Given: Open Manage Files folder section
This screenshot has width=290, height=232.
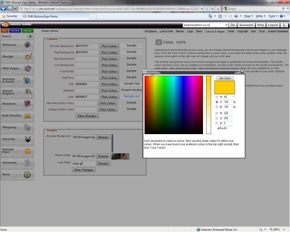Looking at the screenshot, I should [17, 150].
